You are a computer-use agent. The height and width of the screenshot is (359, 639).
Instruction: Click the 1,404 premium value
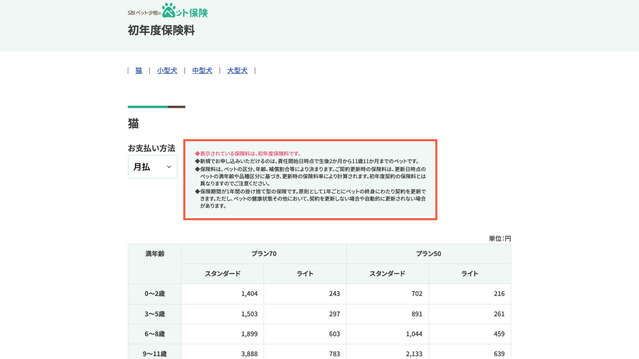tap(250, 294)
